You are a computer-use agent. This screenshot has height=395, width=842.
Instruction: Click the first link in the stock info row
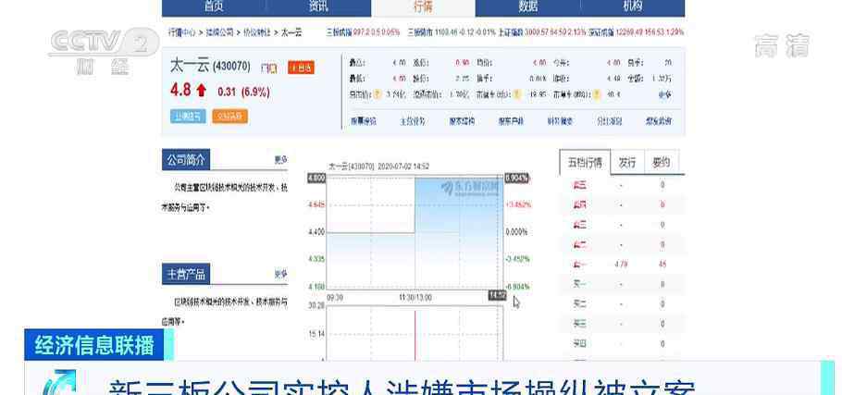(364, 121)
